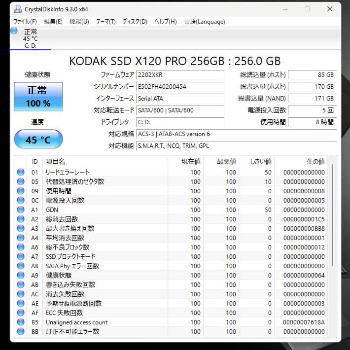Click the 正常 100 % health status button
This screenshot has width=350, height=350.
click(38, 97)
